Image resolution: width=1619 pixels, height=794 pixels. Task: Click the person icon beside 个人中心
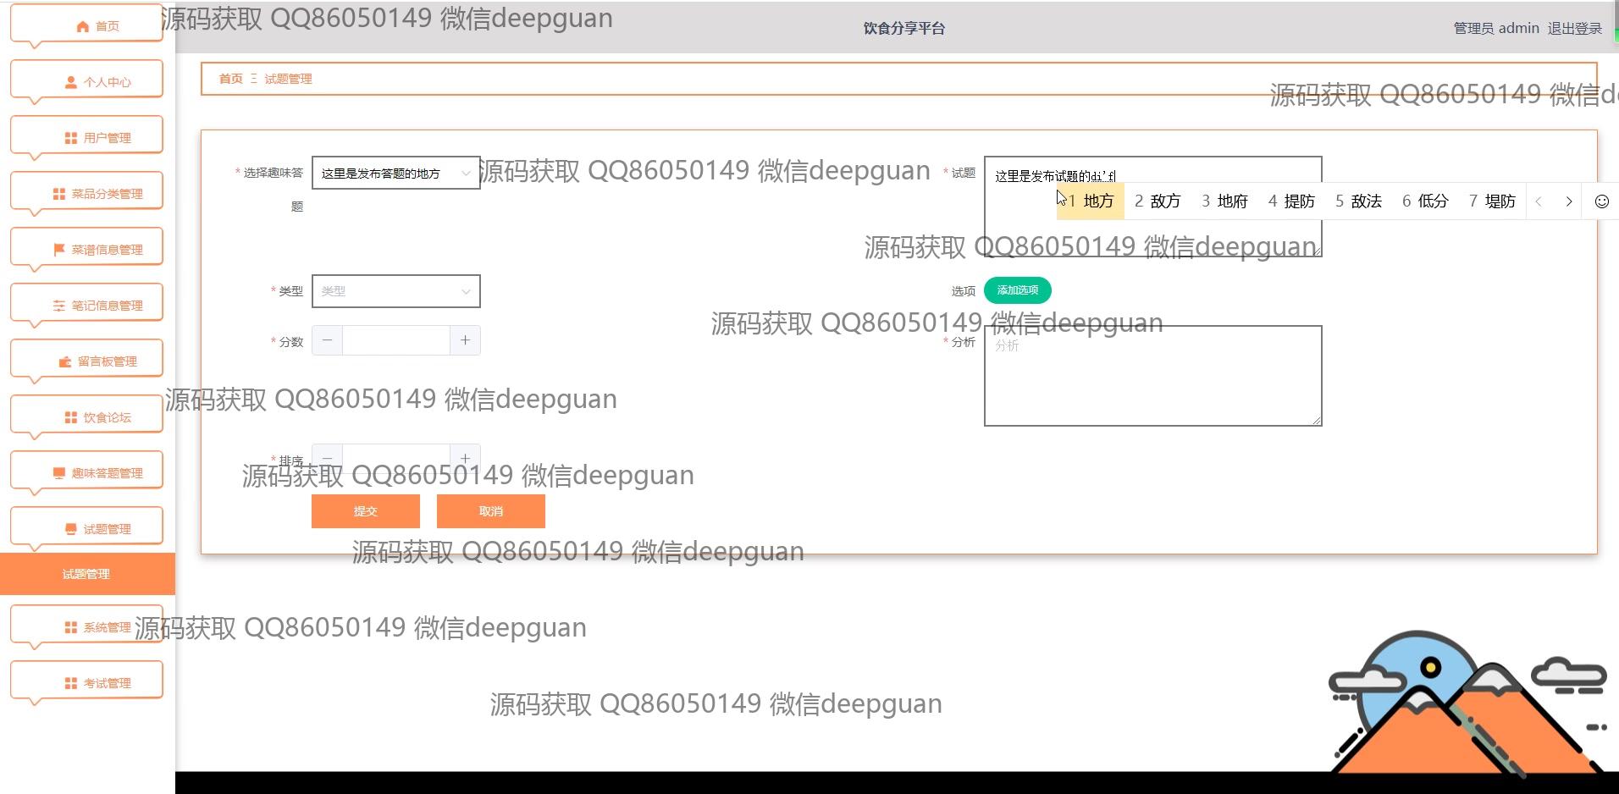[70, 82]
